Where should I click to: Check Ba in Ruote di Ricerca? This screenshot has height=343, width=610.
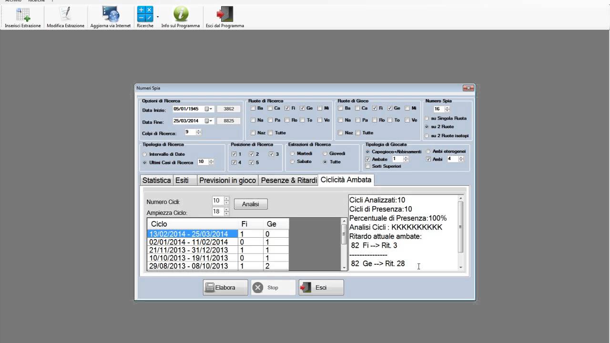pos(253,108)
